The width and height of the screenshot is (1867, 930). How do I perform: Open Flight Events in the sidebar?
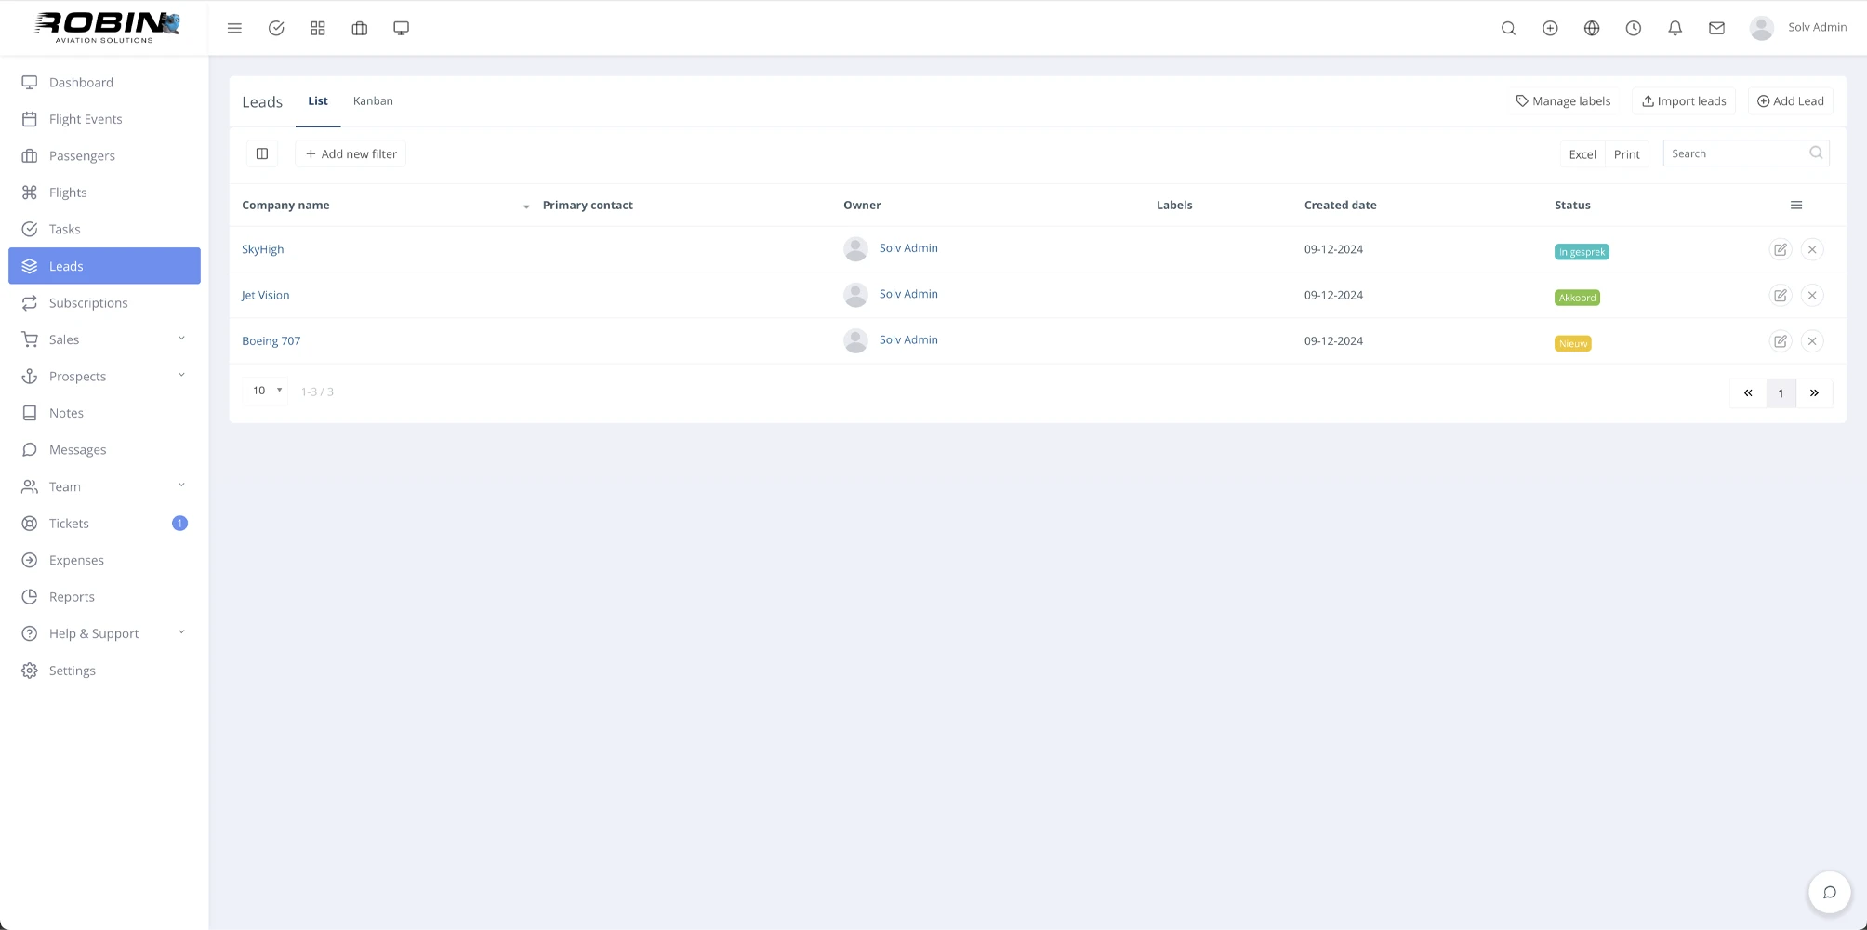[x=86, y=119]
